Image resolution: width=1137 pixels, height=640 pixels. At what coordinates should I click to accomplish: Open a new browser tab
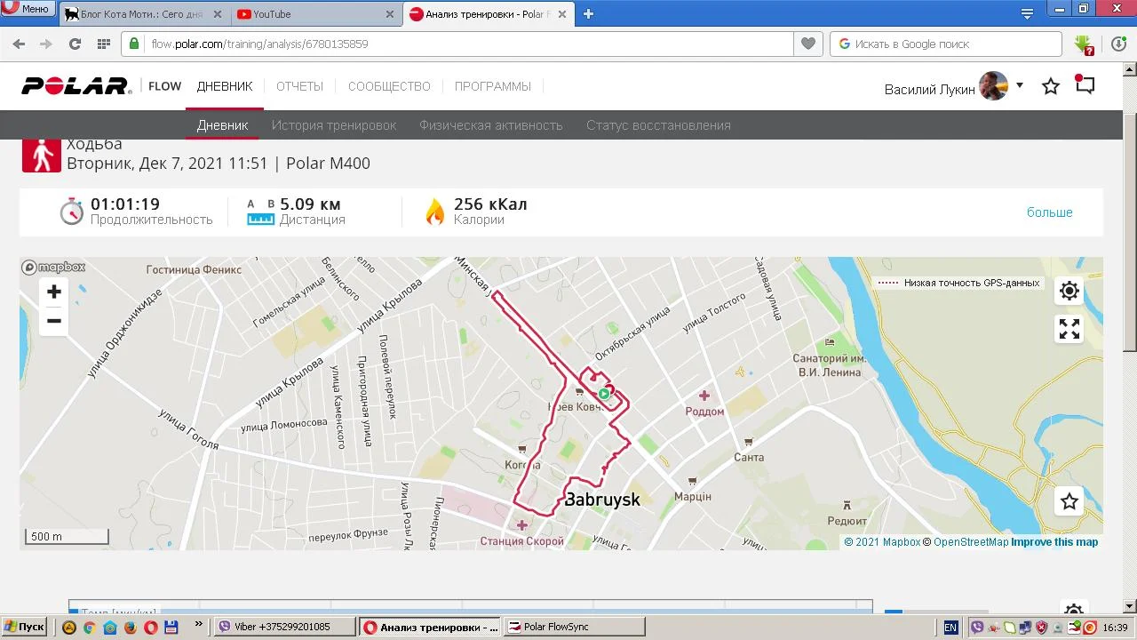tap(588, 14)
